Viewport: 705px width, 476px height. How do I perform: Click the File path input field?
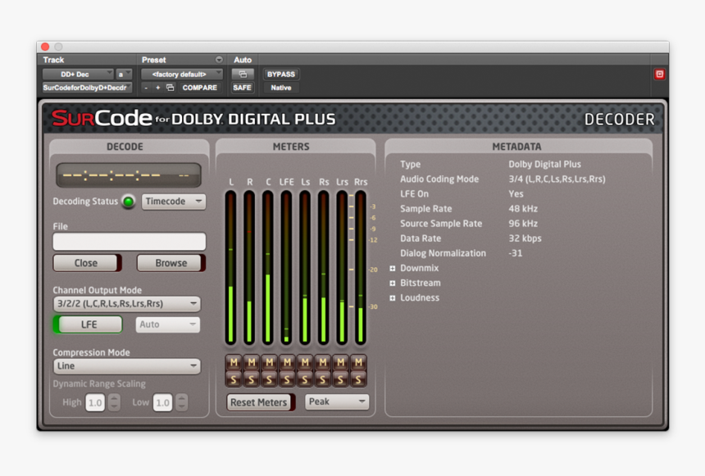[130, 242]
